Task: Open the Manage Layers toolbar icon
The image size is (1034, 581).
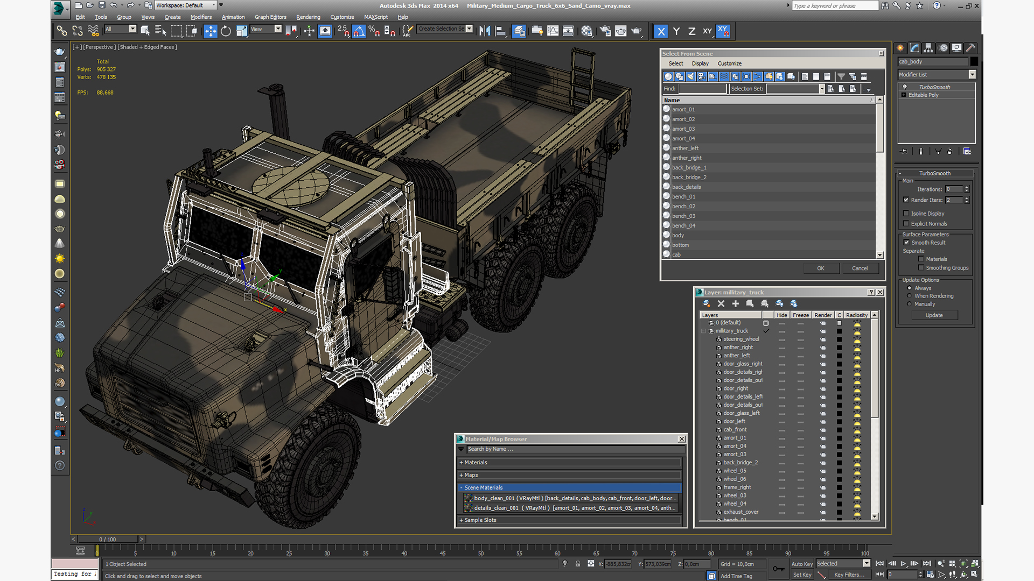Action: point(519,31)
